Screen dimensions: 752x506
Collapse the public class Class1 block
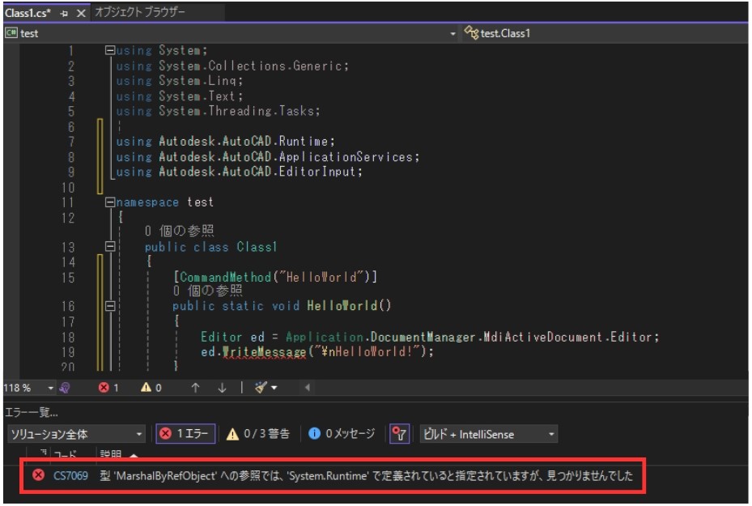110,247
